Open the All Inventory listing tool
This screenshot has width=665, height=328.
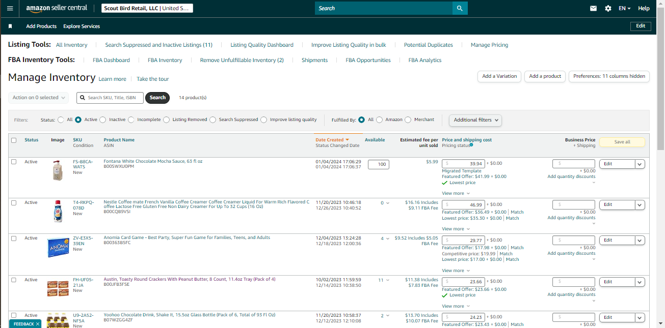pyautogui.click(x=71, y=45)
